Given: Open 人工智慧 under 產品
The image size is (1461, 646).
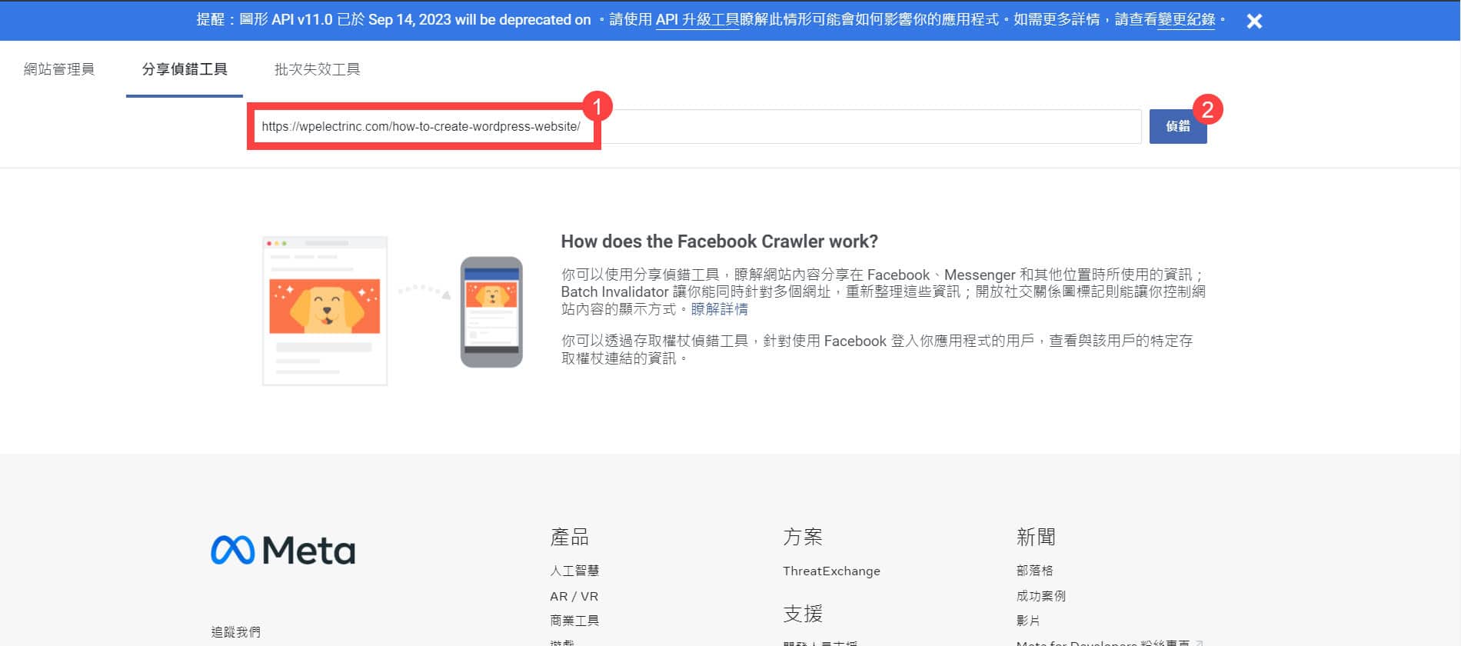Looking at the screenshot, I should (574, 571).
